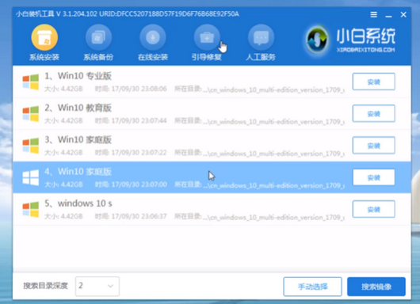The height and width of the screenshot is (304, 420).
Task: Open the 引导修复 boot repair icon
Action: [x=207, y=37]
